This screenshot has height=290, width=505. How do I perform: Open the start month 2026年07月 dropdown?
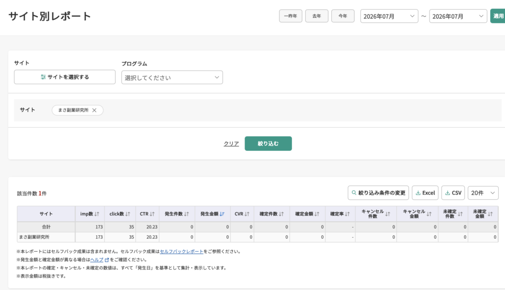pyautogui.click(x=389, y=16)
